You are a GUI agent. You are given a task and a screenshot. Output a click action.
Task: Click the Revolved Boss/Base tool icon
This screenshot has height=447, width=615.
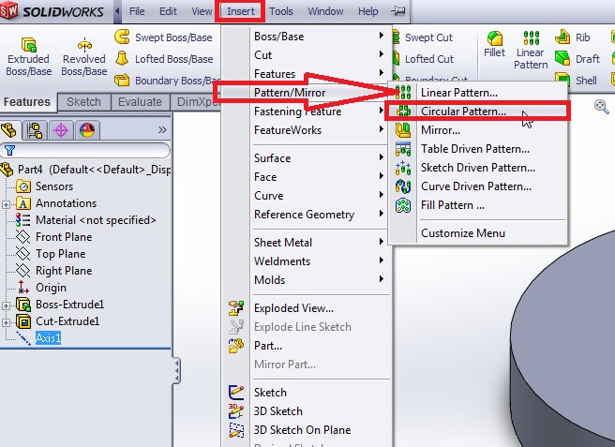tap(84, 45)
